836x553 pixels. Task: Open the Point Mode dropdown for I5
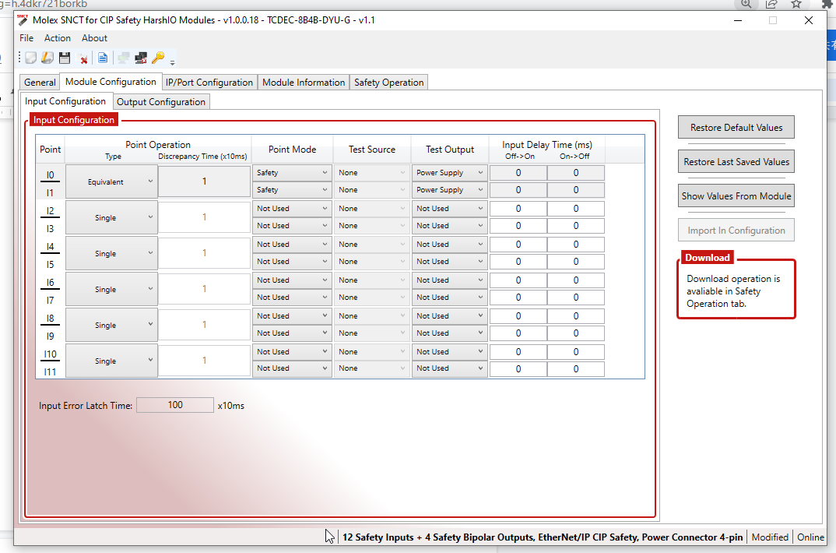tap(292, 261)
